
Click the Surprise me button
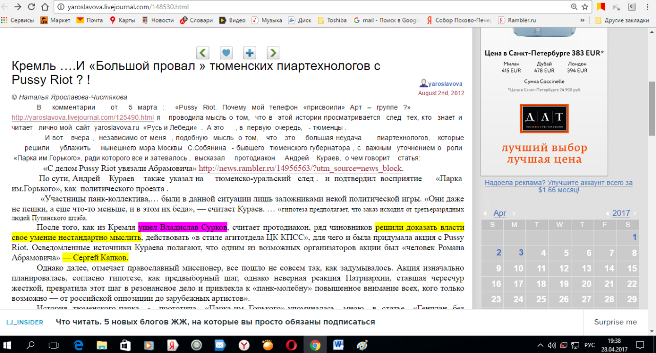pyautogui.click(x=616, y=322)
